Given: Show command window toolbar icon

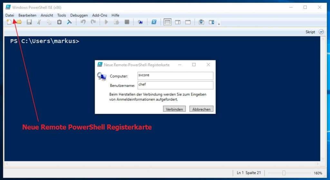Looking at the screenshot, I should click(201, 22).
